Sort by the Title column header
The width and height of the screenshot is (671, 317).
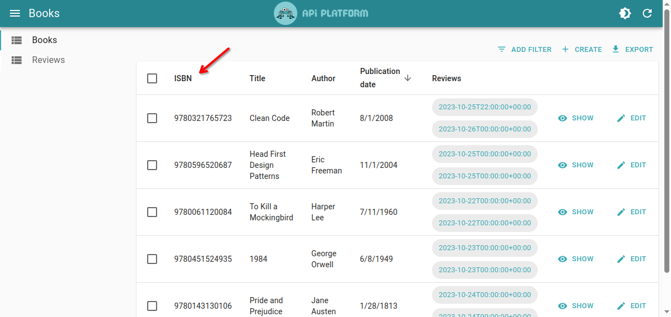(x=257, y=78)
